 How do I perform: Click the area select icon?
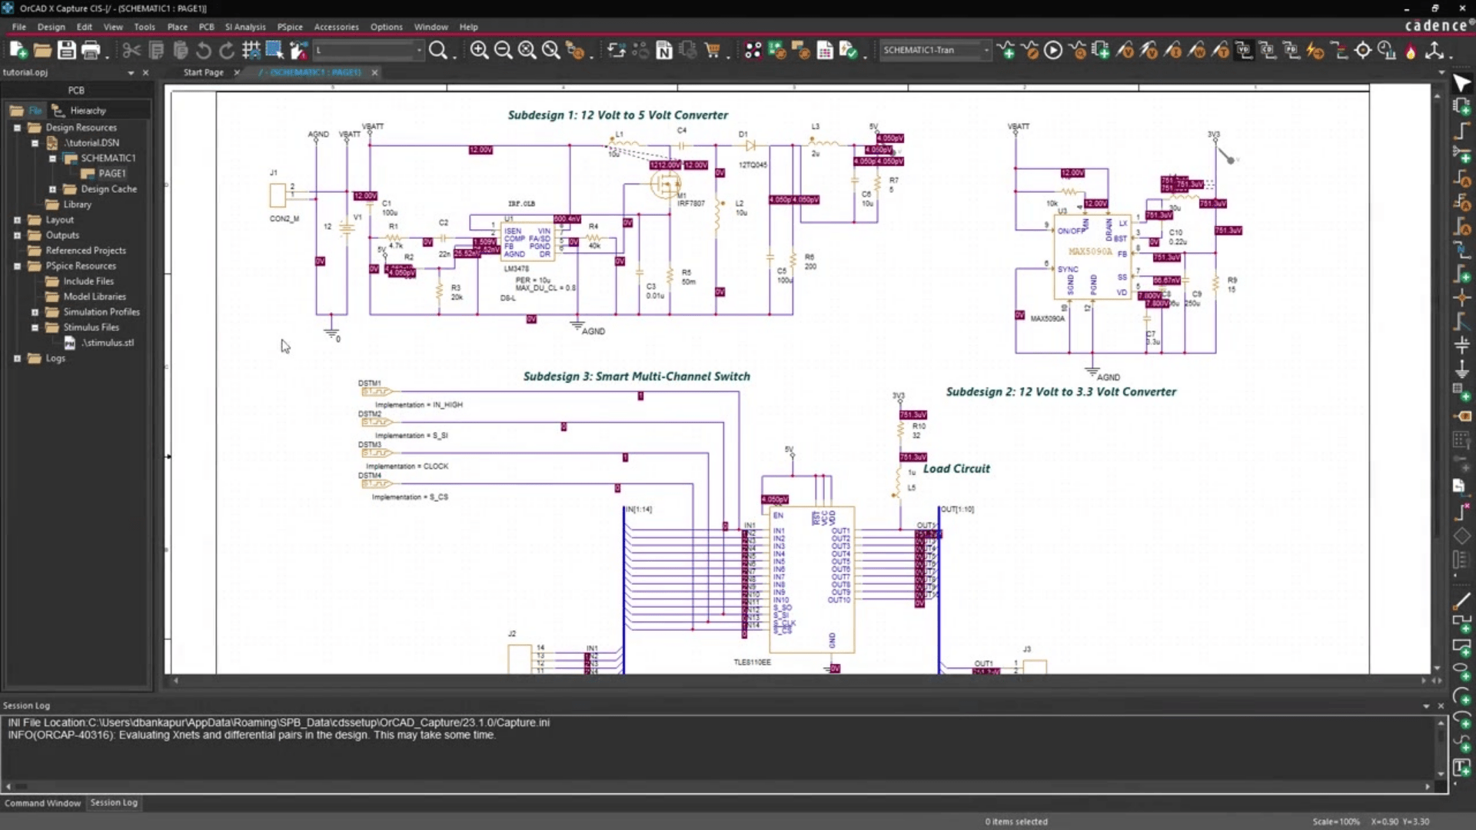click(x=274, y=51)
